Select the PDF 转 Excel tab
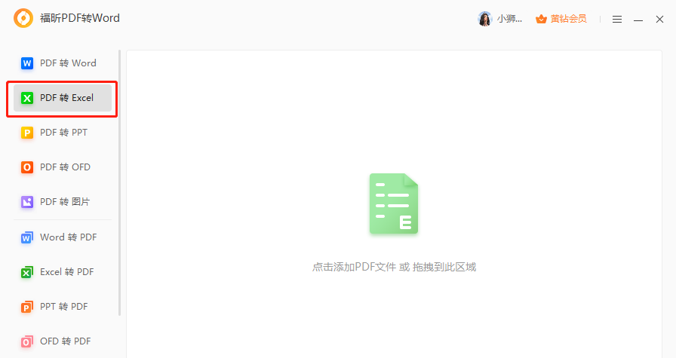 (63, 98)
